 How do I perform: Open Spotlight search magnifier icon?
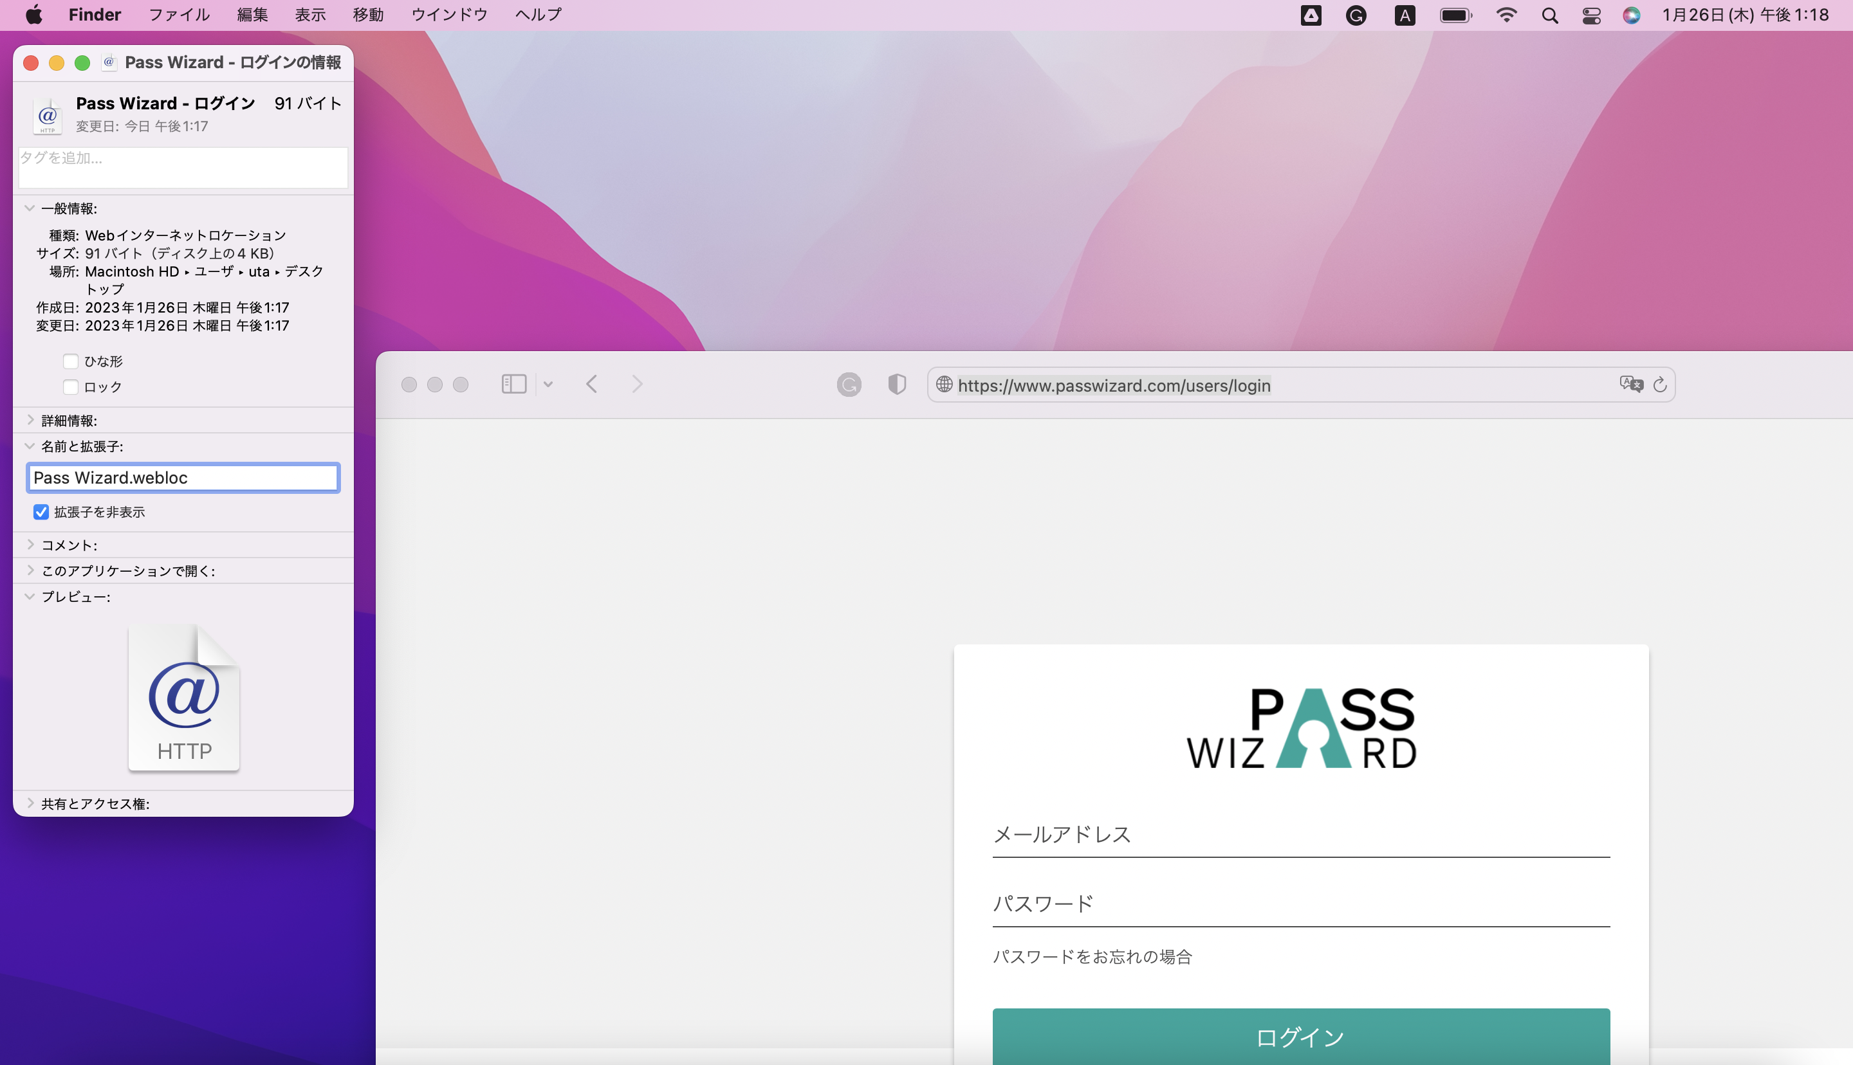(1549, 15)
